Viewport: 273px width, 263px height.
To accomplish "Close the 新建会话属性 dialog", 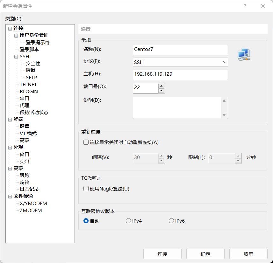I will pos(263,6).
